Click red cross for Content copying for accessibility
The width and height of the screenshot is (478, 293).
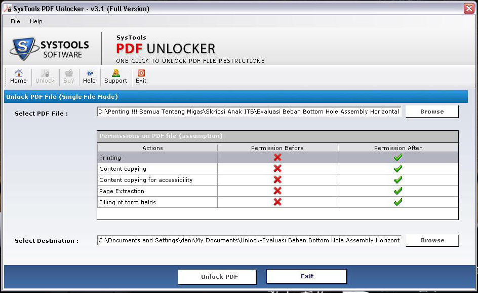click(x=277, y=180)
